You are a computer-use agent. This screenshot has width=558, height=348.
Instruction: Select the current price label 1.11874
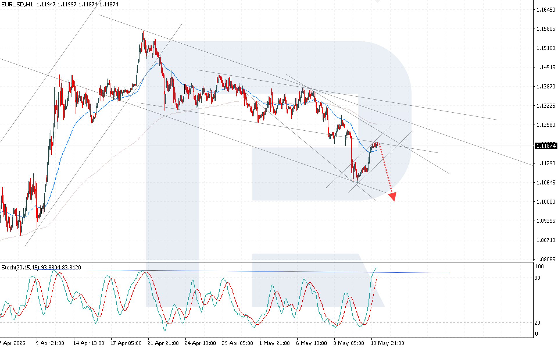coord(546,146)
